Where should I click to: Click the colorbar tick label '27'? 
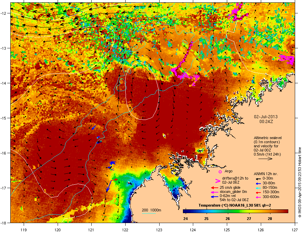click(x=249, y=219)
